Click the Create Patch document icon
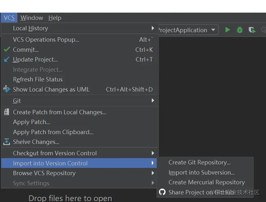 [6, 112]
